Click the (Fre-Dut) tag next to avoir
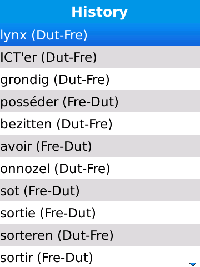Viewport: 200px width, 267px height. 64,146
